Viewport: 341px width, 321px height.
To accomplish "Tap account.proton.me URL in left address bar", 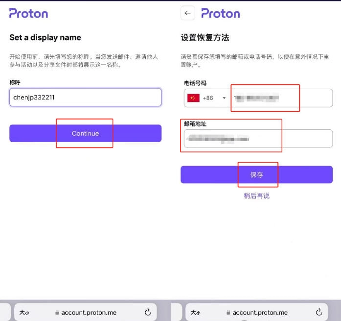I will pos(89,313).
